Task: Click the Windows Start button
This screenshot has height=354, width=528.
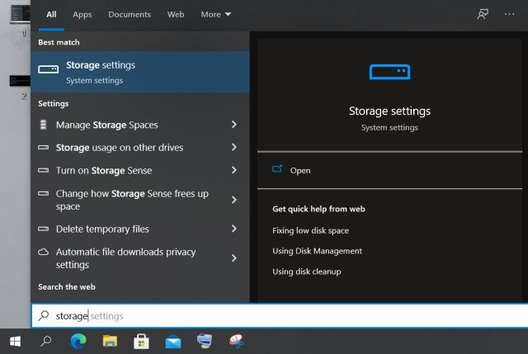Action: pyautogui.click(x=15, y=342)
